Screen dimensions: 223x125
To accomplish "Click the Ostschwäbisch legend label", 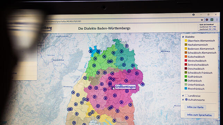I will click(196, 69).
